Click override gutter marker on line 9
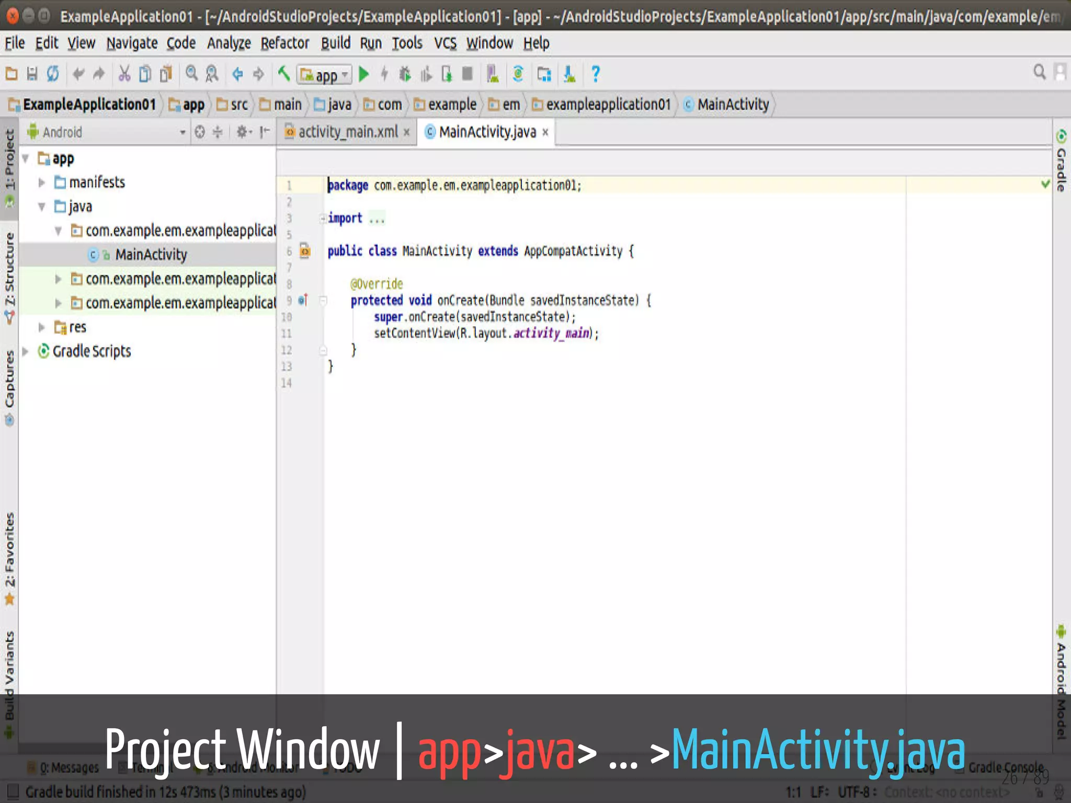Screen dimensions: 1071x803 303,300
